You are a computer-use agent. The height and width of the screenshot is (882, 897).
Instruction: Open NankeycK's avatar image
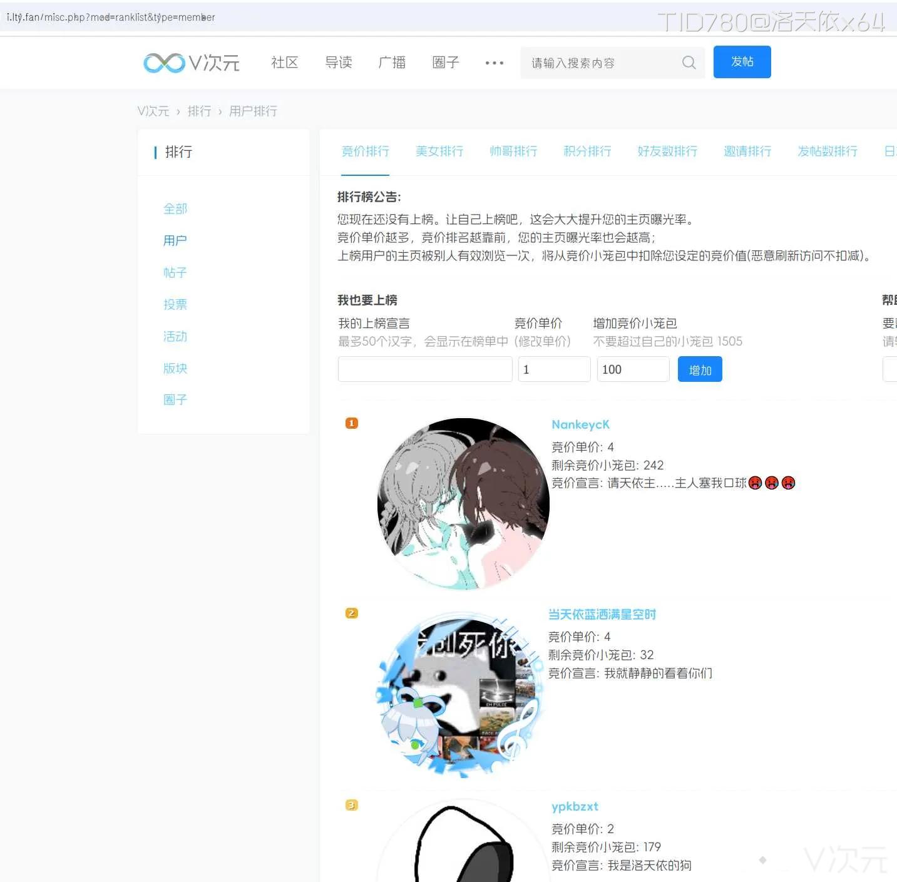tap(463, 504)
